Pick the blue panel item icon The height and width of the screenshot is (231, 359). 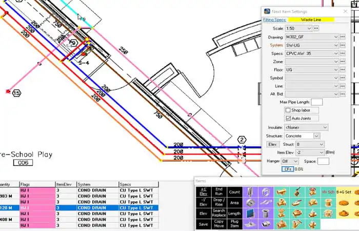click(250, 214)
